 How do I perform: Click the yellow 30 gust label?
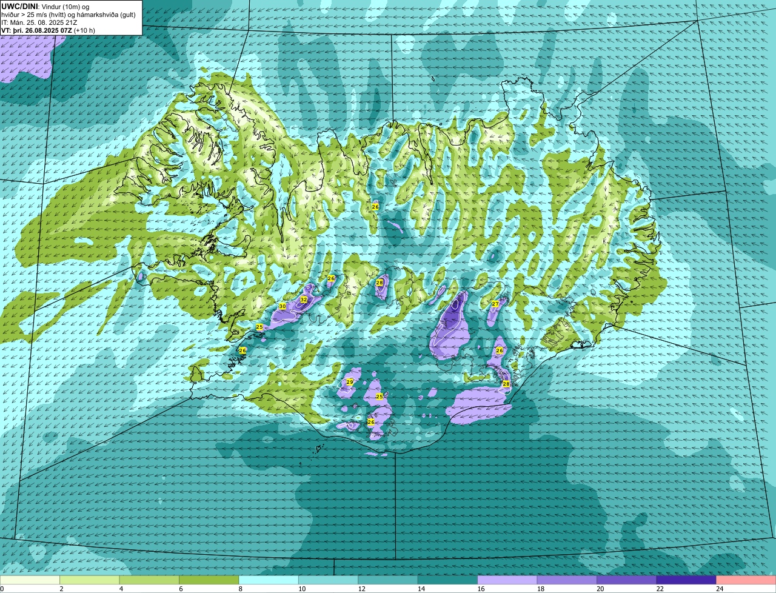click(x=282, y=307)
